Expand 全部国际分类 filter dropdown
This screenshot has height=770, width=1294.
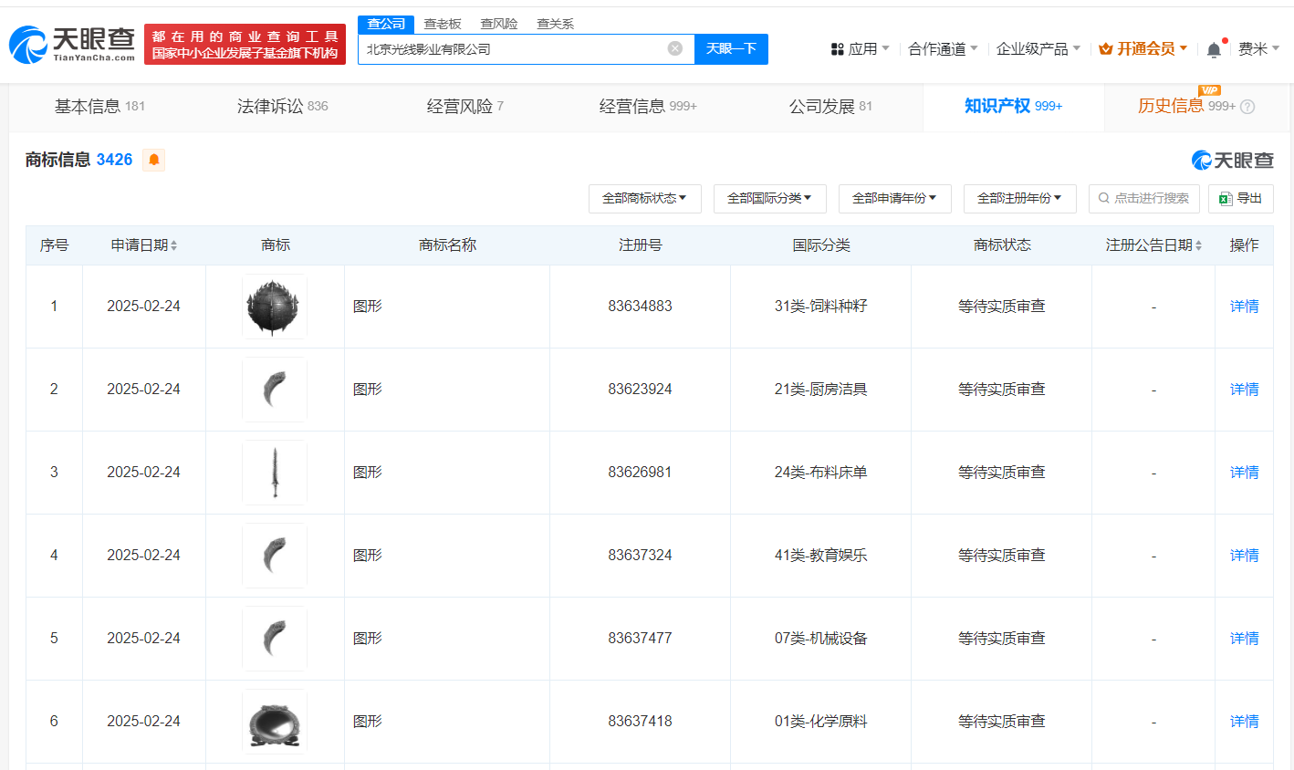(770, 198)
